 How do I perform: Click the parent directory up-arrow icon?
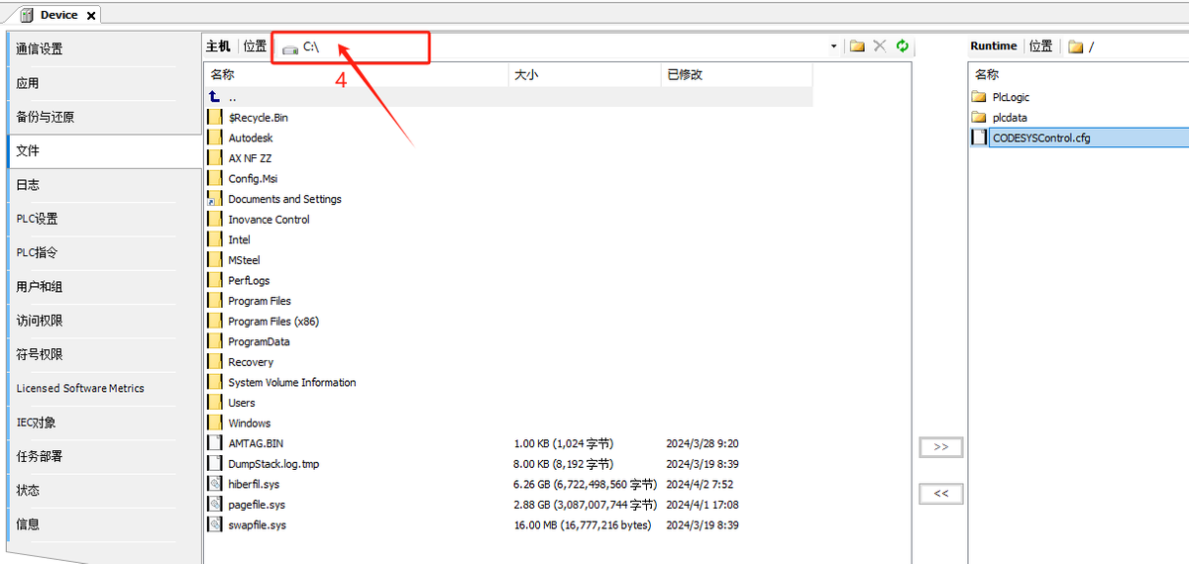point(215,97)
